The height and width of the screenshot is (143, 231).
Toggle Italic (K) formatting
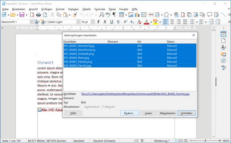coord(105,22)
